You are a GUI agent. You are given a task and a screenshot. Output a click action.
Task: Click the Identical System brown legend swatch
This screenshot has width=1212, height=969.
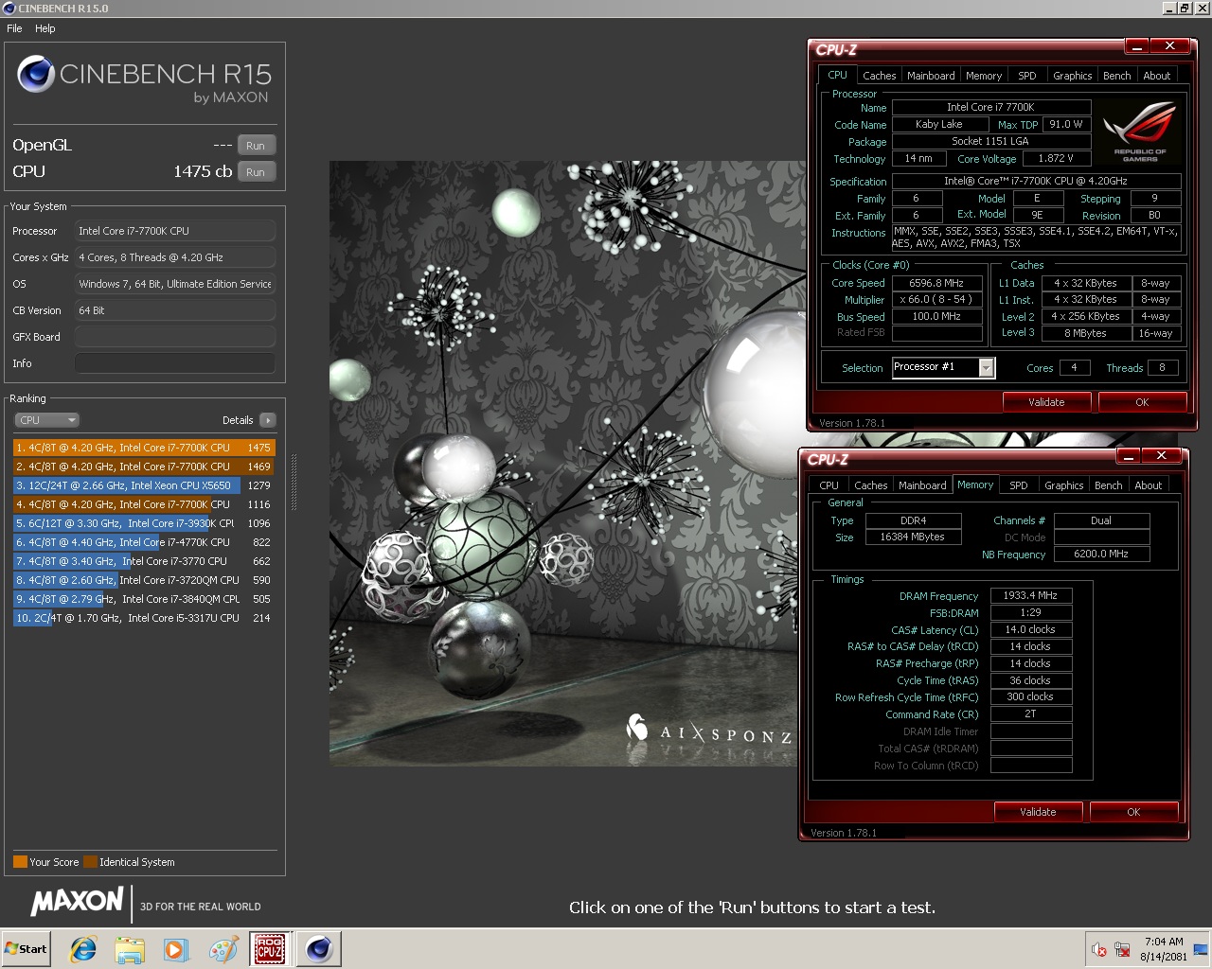tap(90, 862)
